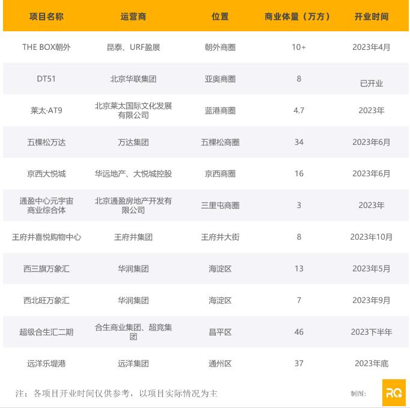Select the 朝外商圈 location cell
The height and width of the screenshot is (408, 410).
(220, 47)
